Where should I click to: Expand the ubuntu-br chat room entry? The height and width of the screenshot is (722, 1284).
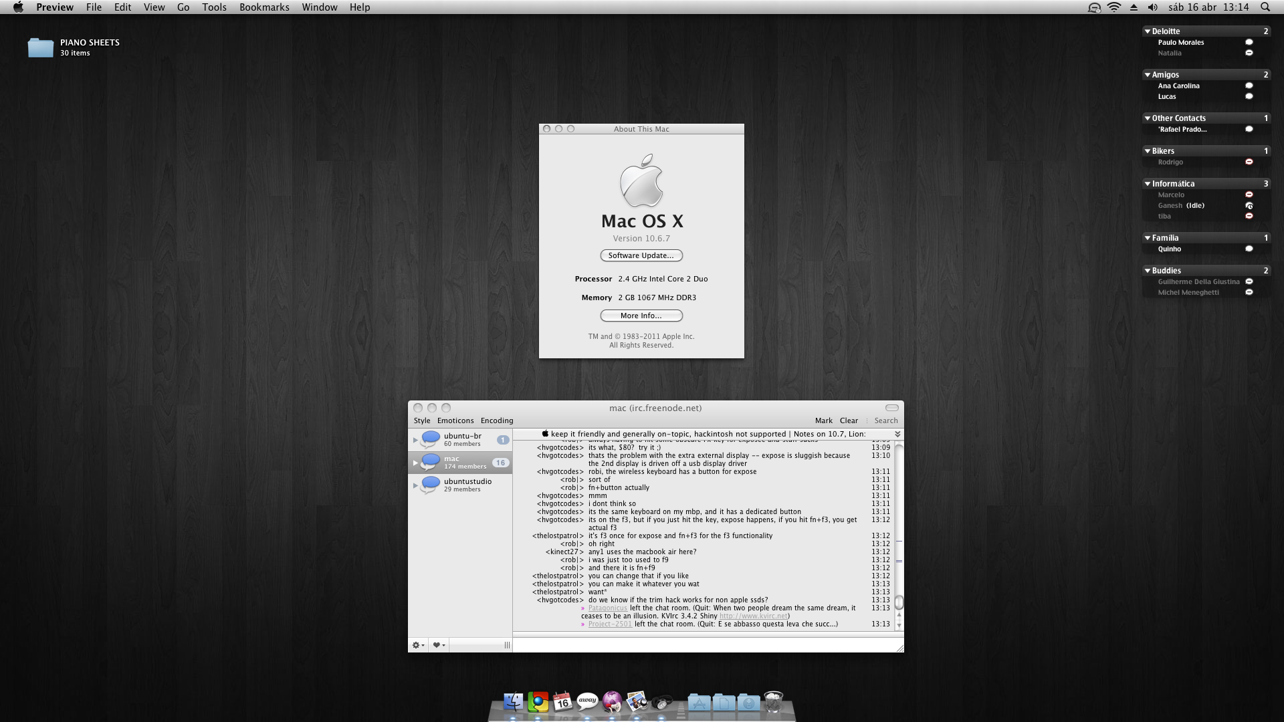[x=415, y=440]
